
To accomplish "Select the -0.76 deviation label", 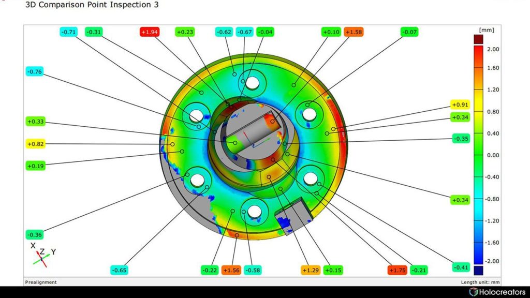I will 35,71.
